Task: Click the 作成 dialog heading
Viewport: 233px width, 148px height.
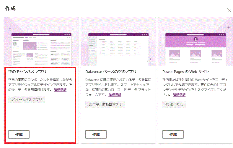Action: (x=10, y=8)
